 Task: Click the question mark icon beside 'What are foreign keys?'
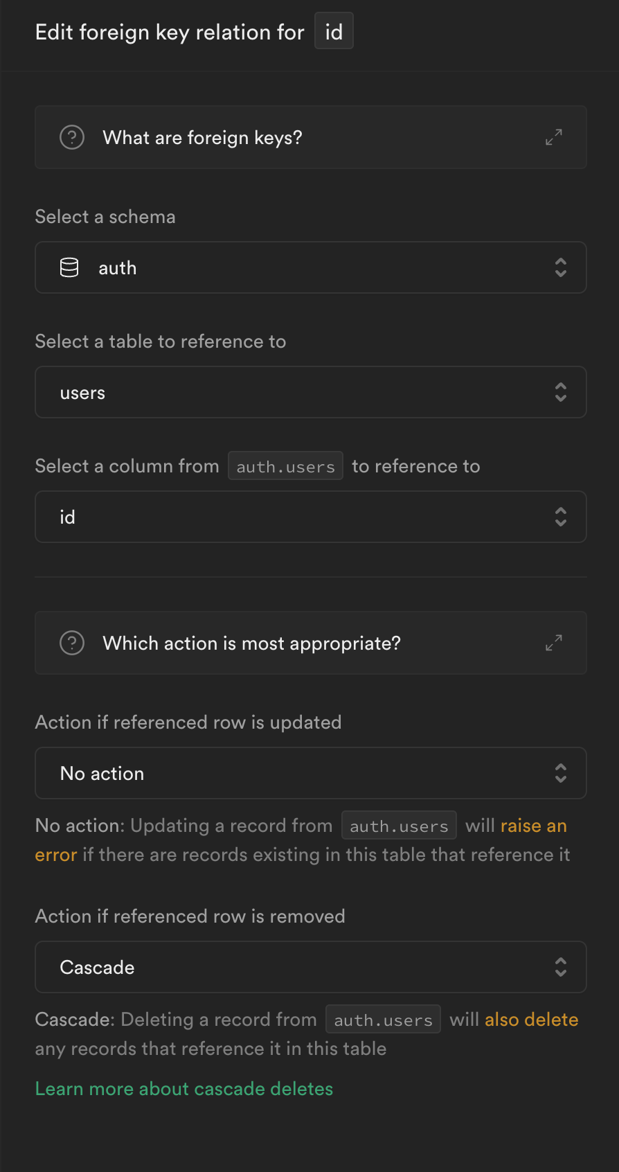tap(72, 137)
